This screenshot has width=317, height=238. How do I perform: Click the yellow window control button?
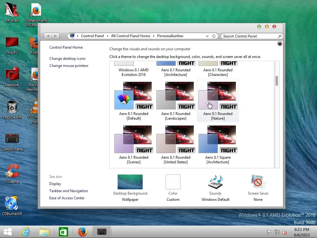point(267,27)
